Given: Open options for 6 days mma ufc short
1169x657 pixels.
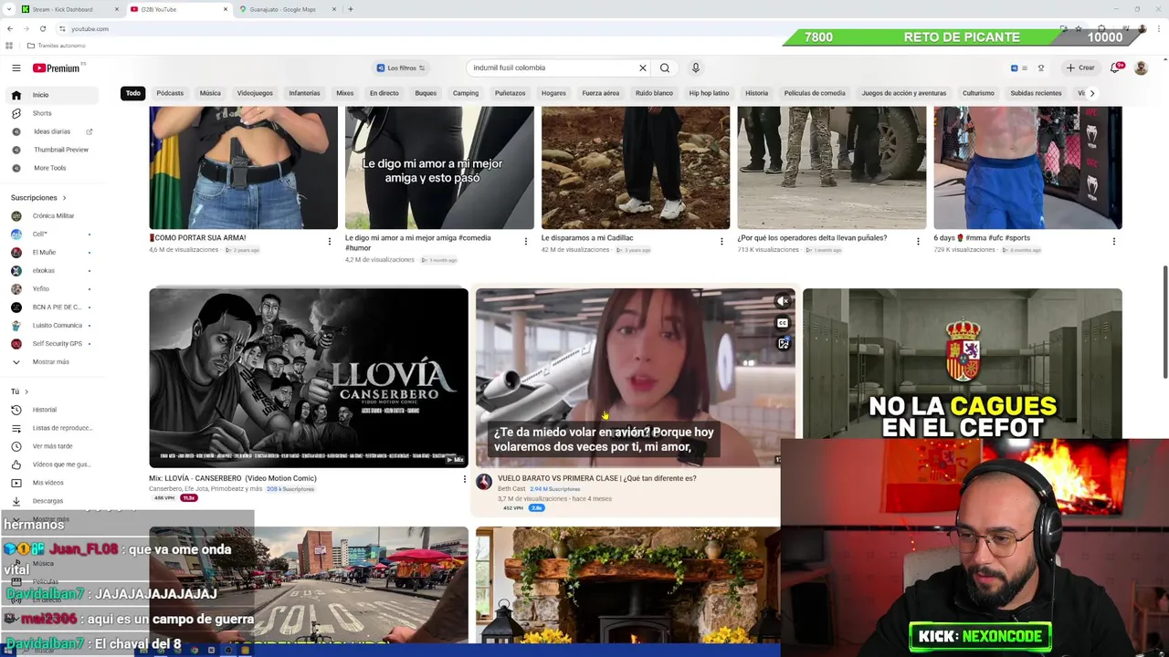Looking at the screenshot, I should [x=1114, y=241].
